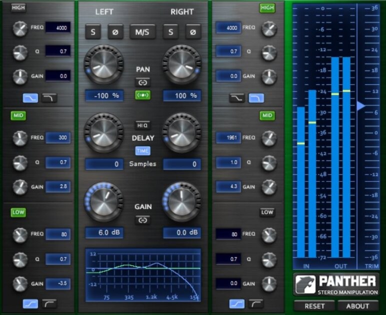Click right MID band GAIN knob
The width and height of the screenshot is (386, 315).
(x=269, y=187)
